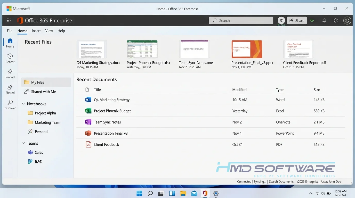The width and height of the screenshot is (355, 198).
Task: Go to Home in left sidebar
Action: tap(10, 43)
